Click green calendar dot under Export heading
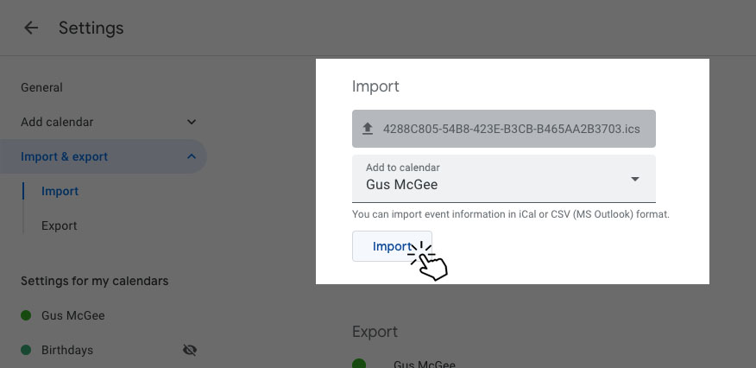Screen dimensions: 756x368 pos(359,364)
